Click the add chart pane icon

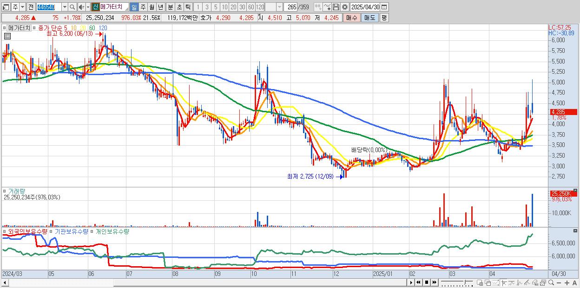480,282
